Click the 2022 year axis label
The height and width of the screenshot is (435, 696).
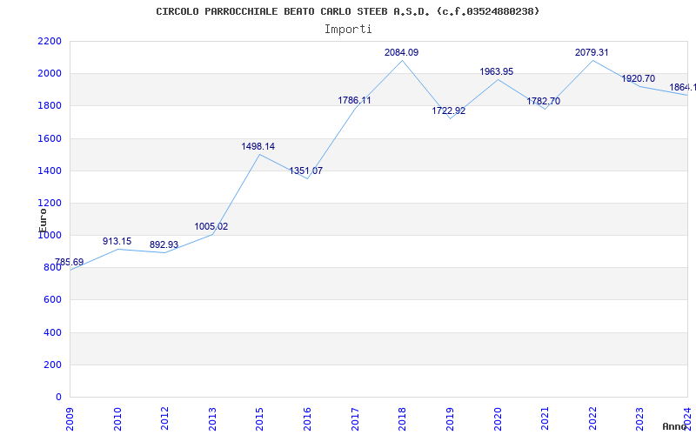pos(592,418)
